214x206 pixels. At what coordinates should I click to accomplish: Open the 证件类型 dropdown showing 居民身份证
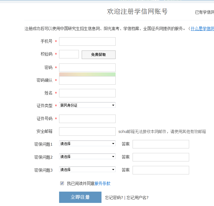[x=87, y=105]
